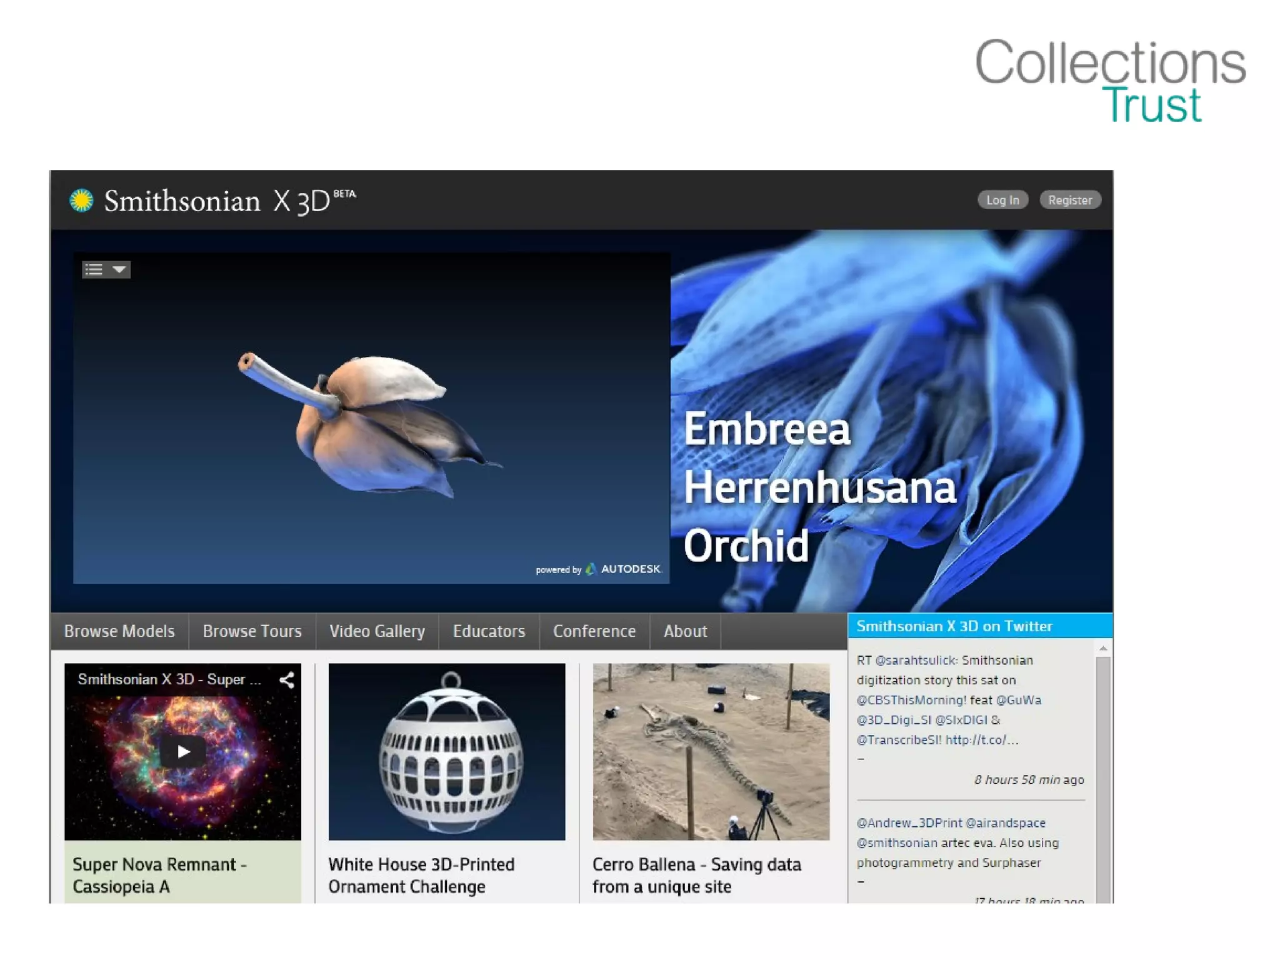The height and width of the screenshot is (960, 1280).
Task: Open the About menu item
Action: 685,631
